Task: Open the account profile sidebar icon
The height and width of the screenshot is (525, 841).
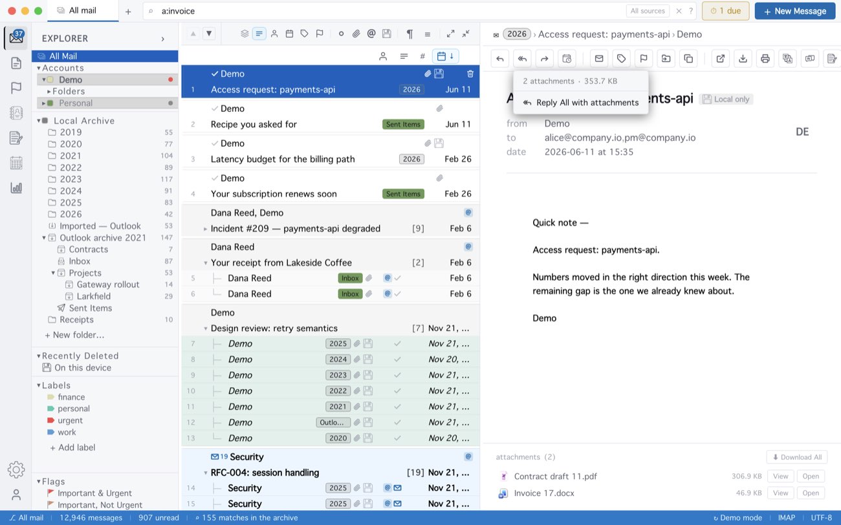Action: click(x=16, y=495)
